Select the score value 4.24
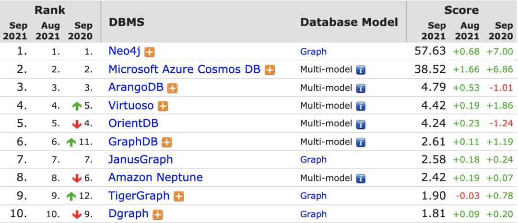The image size is (518, 223). pos(434,124)
